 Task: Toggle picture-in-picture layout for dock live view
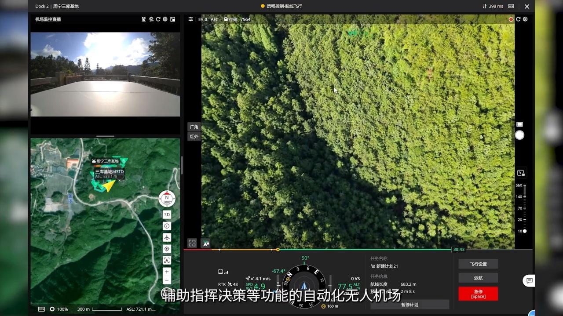(173, 19)
